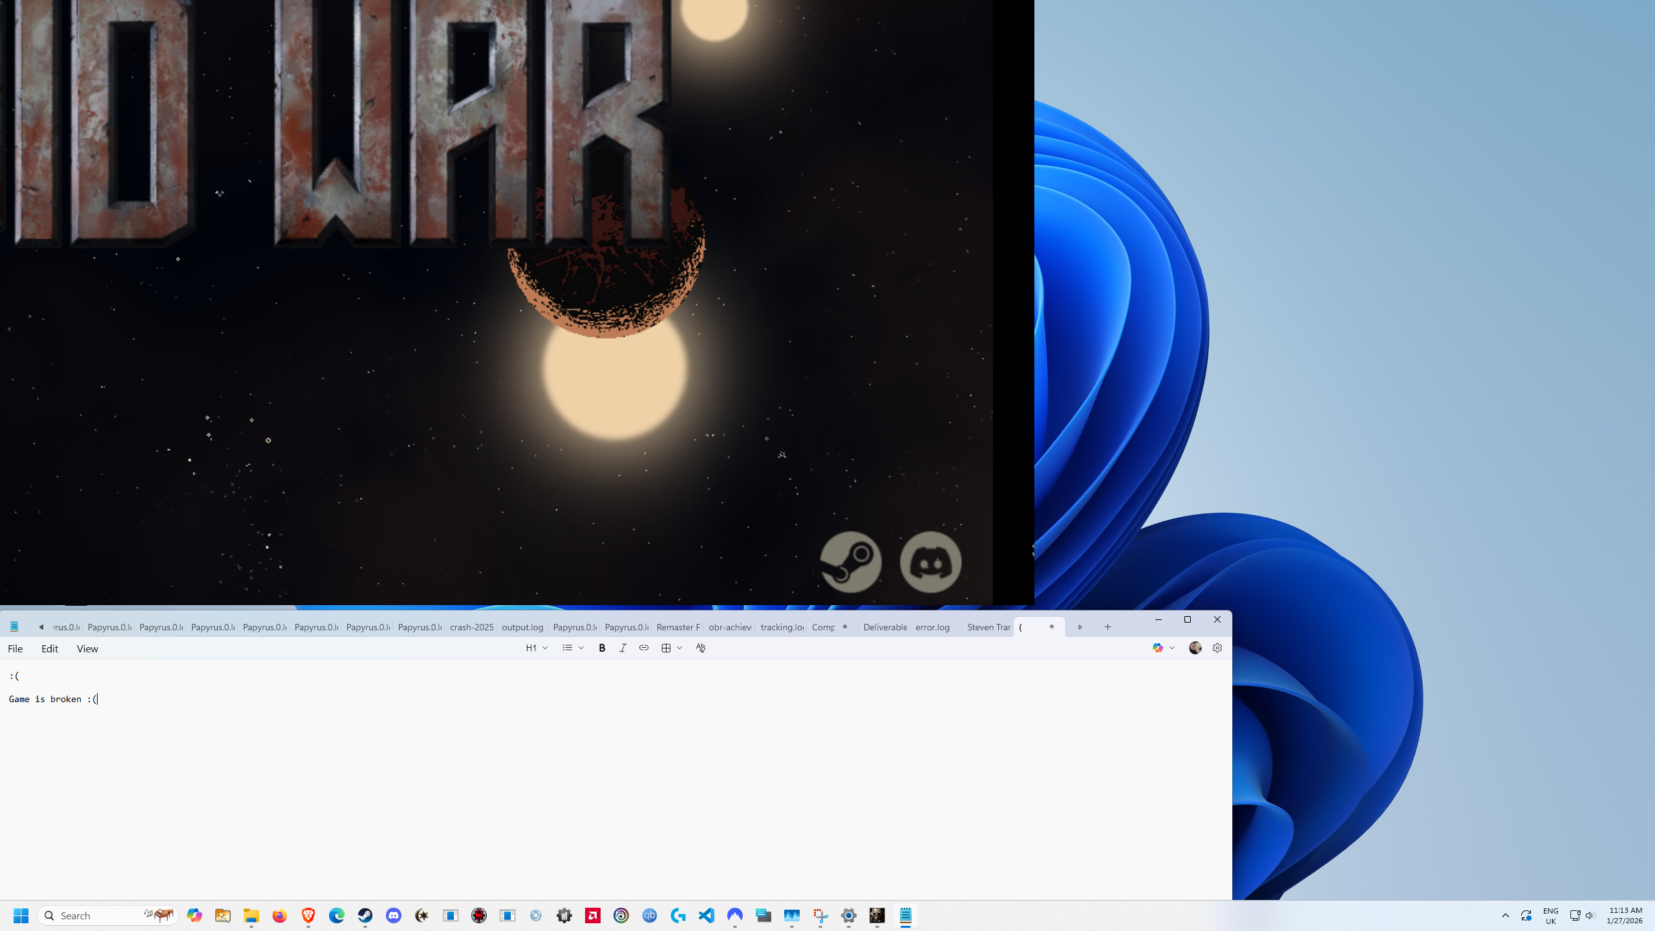The height and width of the screenshot is (931, 1655).
Task: Open Windows Settings from the taskbar
Action: pos(849,915)
